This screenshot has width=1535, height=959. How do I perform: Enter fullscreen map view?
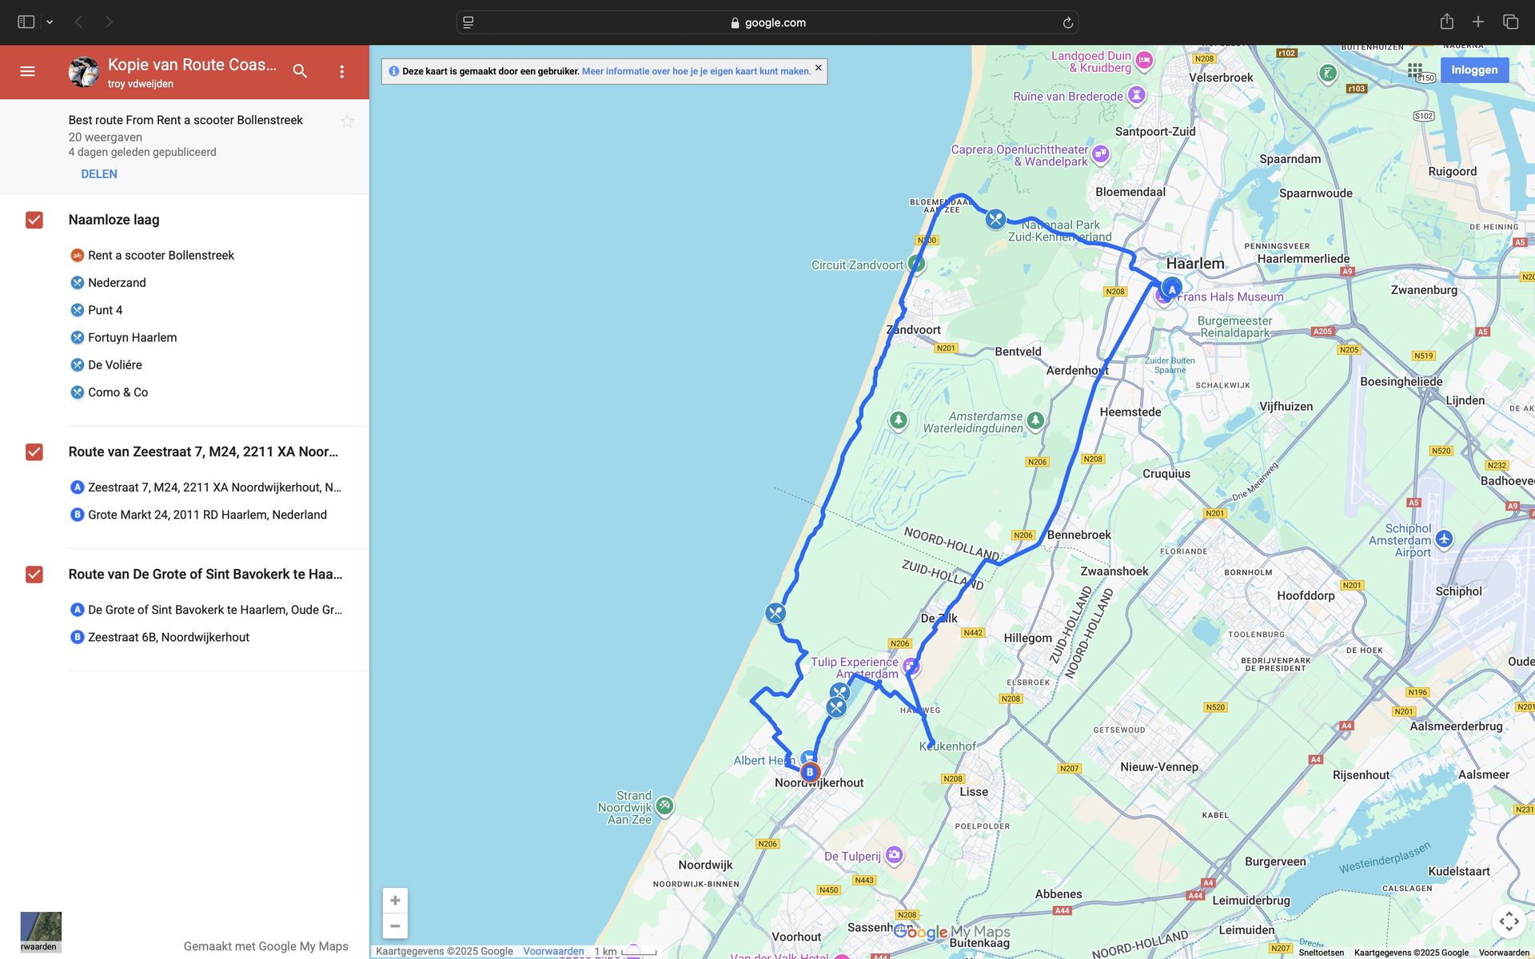1509,919
